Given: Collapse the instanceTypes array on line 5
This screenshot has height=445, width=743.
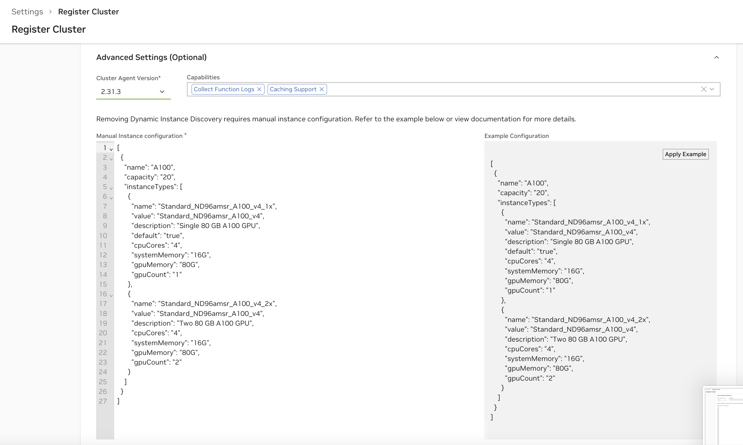Looking at the screenshot, I should click(111, 188).
